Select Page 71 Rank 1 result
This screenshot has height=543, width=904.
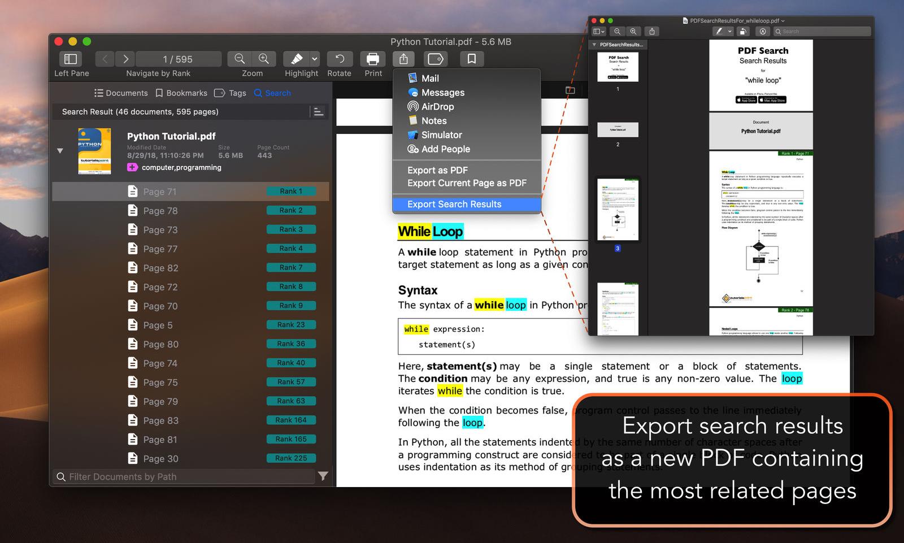pos(190,192)
